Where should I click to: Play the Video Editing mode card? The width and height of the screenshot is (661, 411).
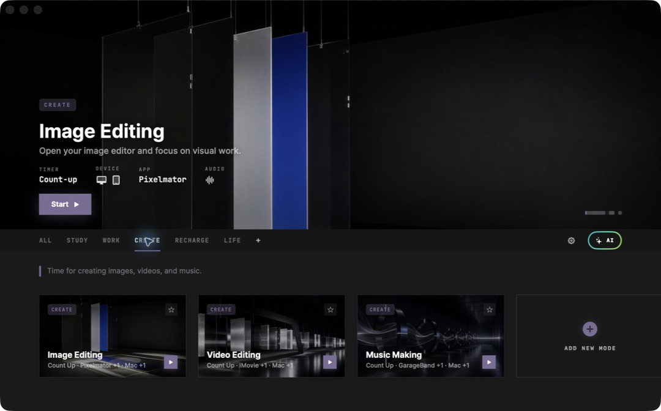pyautogui.click(x=330, y=362)
